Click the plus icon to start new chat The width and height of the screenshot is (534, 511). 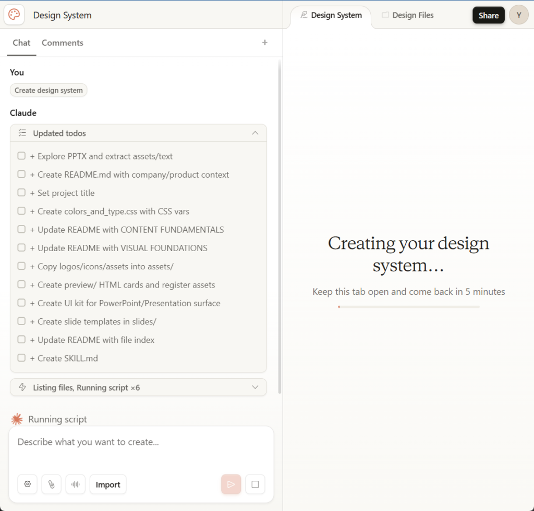click(x=265, y=43)
